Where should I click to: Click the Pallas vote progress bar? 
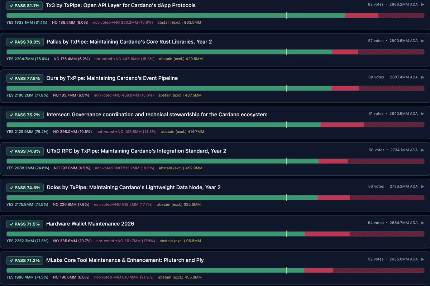click(x=215, y=52)
